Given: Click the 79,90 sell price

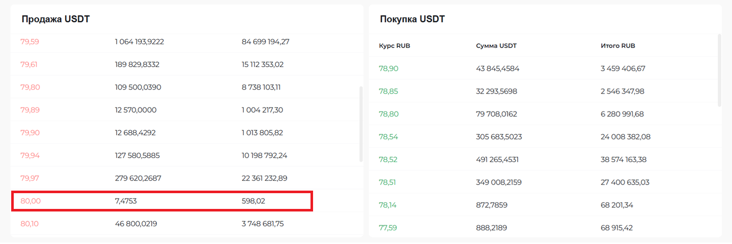Looking at the screenshot, I should [30, 133].
